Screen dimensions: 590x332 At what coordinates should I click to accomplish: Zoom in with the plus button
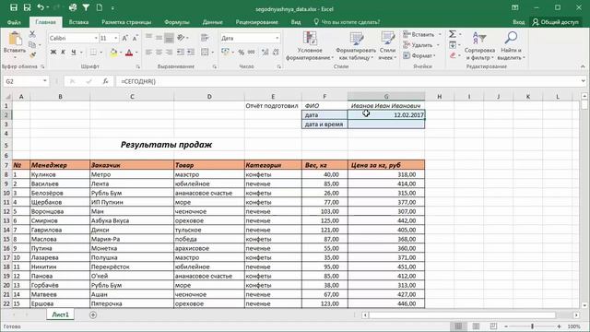click(560, 326)
